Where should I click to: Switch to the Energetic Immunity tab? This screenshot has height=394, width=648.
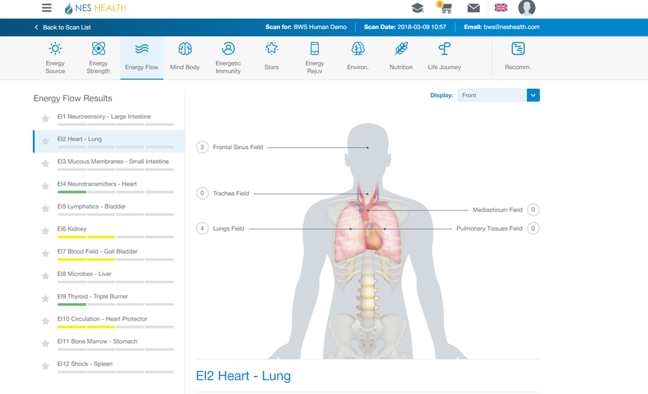228,57
